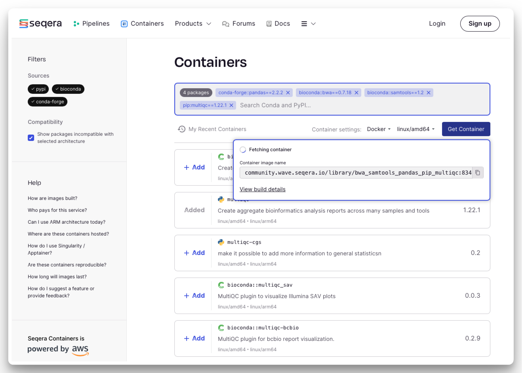The image size is (522, 373).
Task: Click the AWS logo
Action: click(80, 350)
